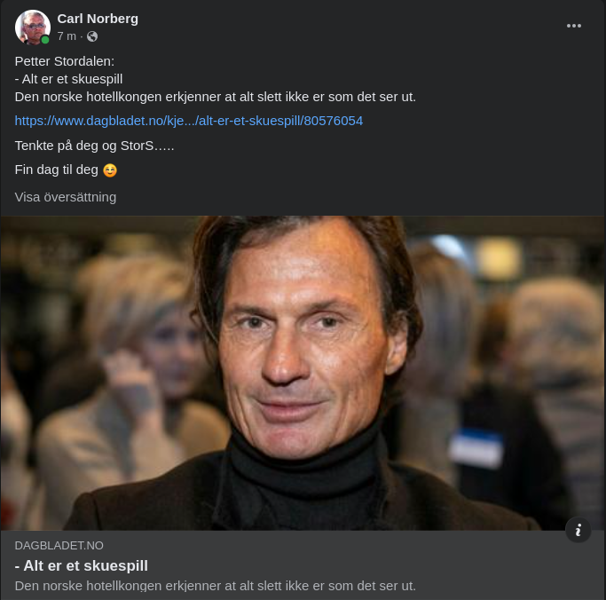Click the skuespill line in the post body

(x=69, y=79)
